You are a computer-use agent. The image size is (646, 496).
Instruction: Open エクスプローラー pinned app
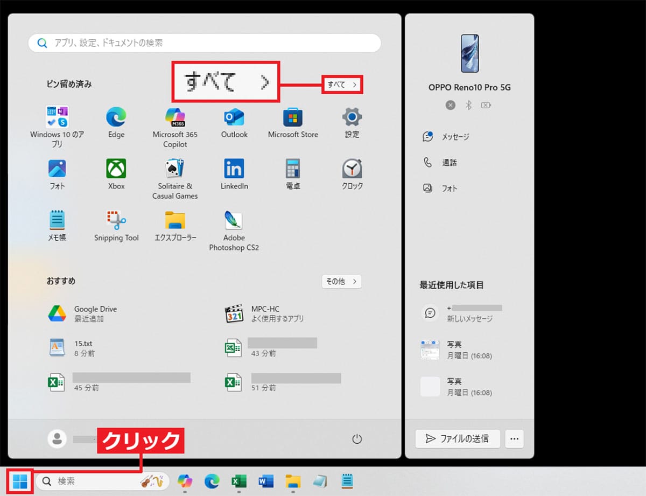click(175, 220)
